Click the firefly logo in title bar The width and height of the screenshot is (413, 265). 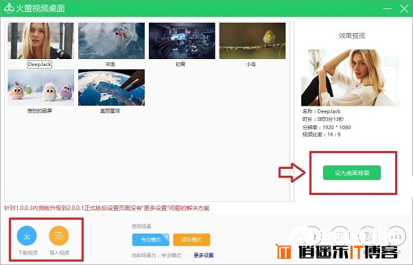click(10, 8)
